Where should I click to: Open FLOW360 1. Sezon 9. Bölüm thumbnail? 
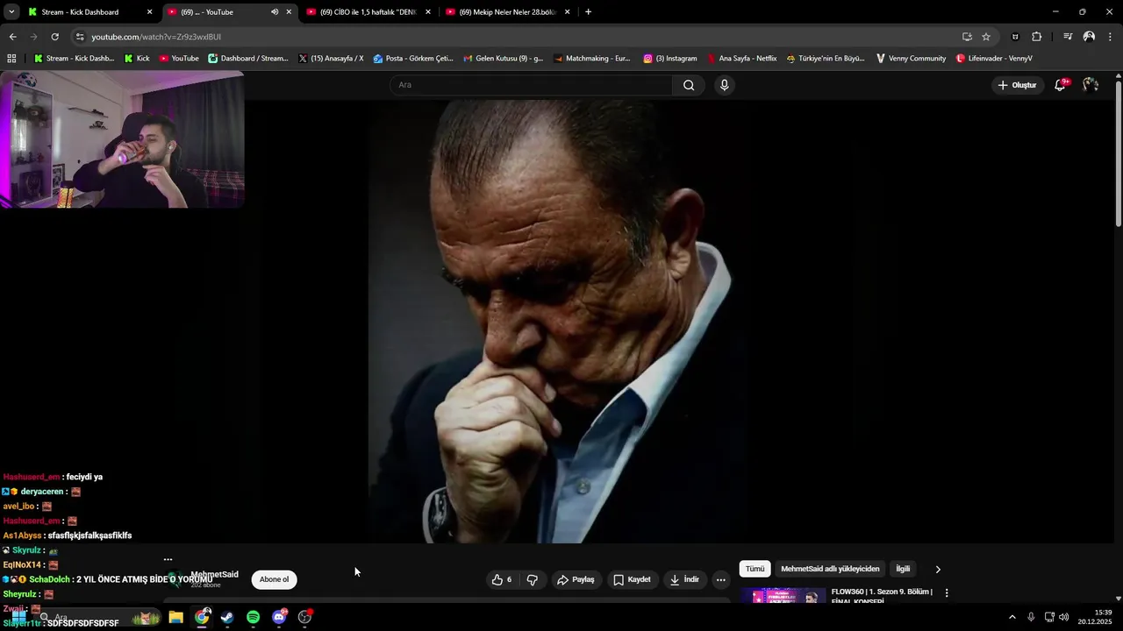point(783,596)
